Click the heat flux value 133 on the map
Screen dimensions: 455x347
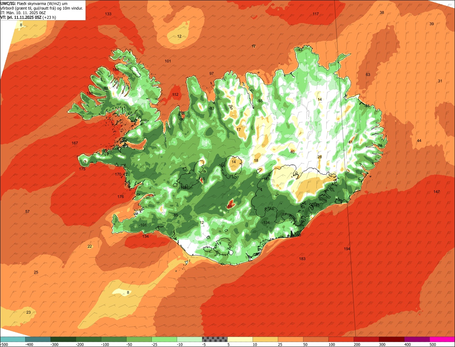pos(108,14)
